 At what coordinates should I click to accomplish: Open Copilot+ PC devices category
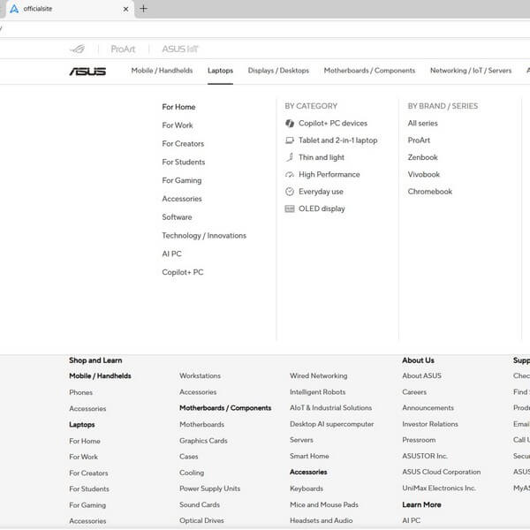333,124
